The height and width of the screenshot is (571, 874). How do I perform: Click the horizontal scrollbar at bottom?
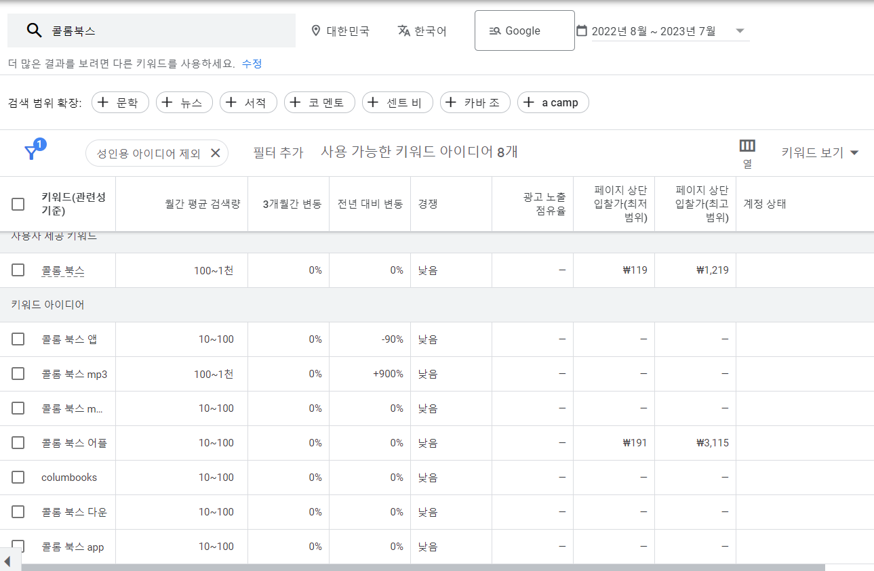coord(423,567)
